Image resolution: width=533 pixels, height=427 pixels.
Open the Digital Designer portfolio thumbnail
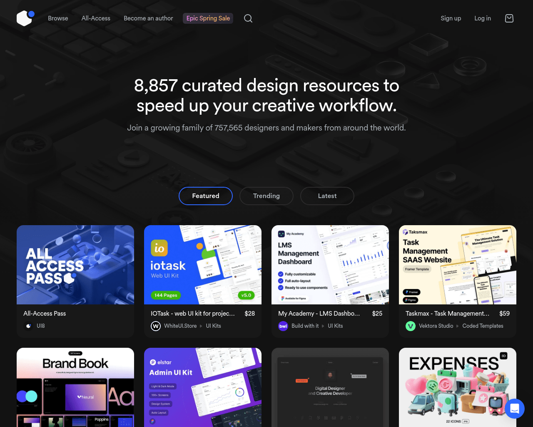[330, 387]
